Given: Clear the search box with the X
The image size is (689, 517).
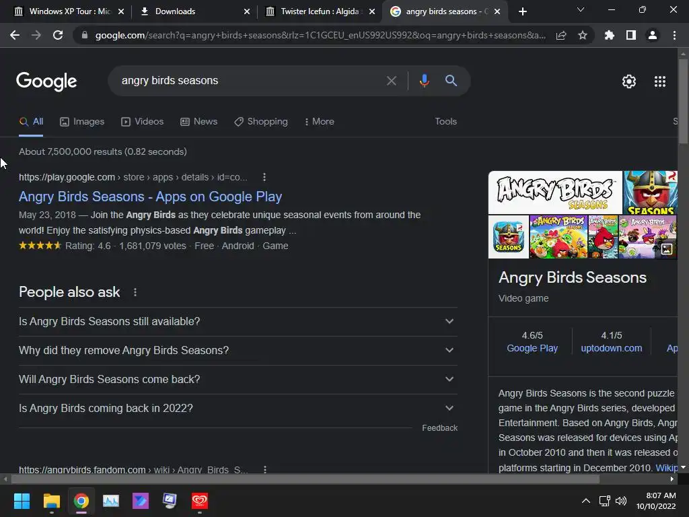Looking at the screenshot, I should pos(391,81).
